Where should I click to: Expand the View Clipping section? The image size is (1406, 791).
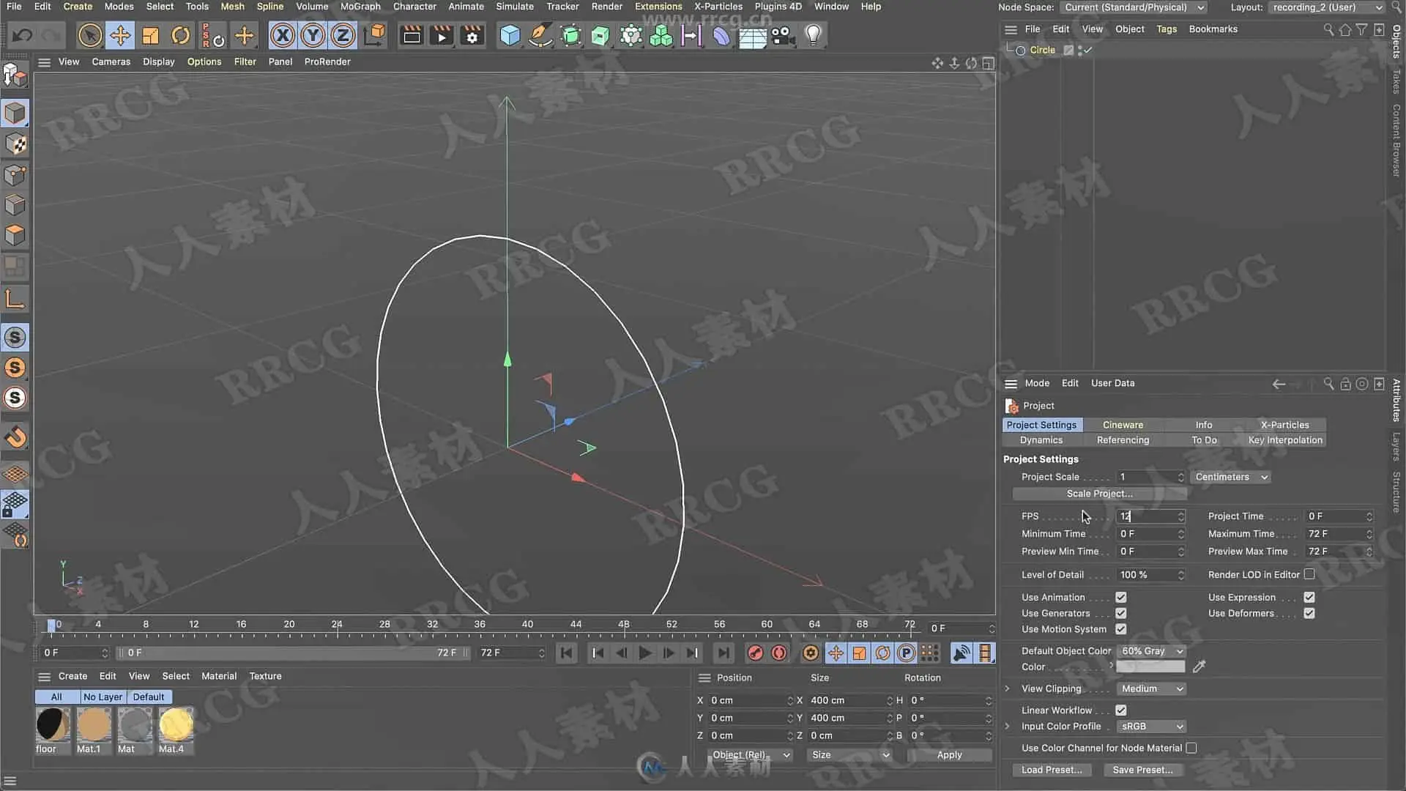1008,688
